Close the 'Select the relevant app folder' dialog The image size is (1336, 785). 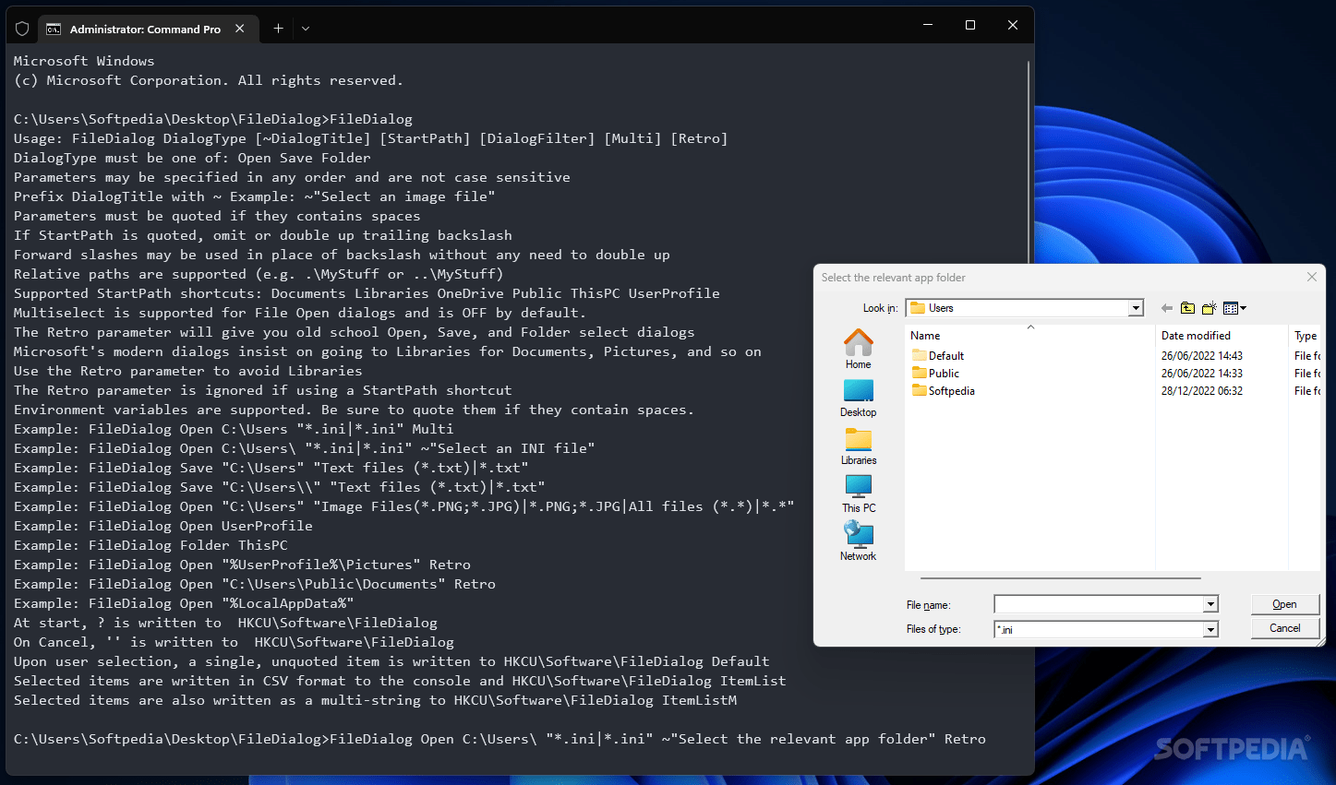point(1312,277)
